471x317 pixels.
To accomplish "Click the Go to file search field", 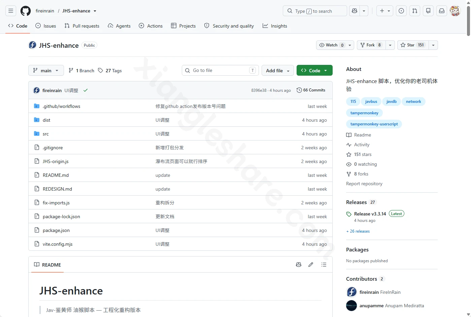I will (220, 70).
